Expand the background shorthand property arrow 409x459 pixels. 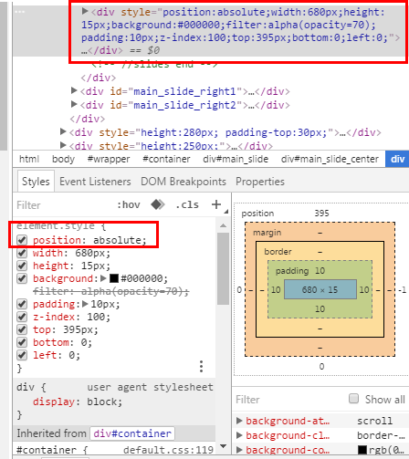tap(103, 278)
